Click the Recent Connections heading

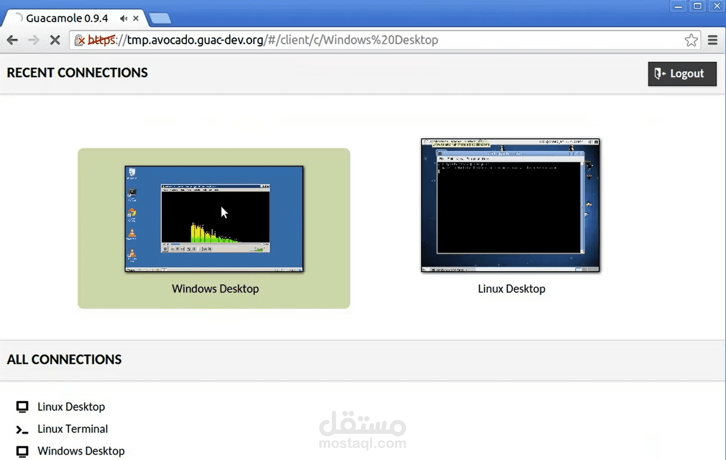point(77,73)
